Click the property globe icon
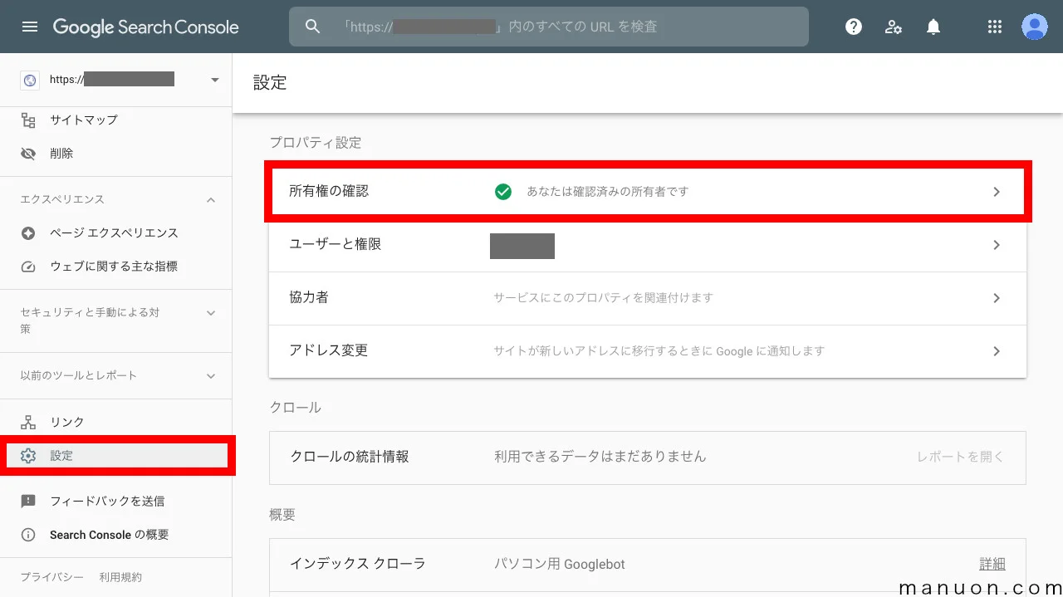1063x597 pixels. 30,80
